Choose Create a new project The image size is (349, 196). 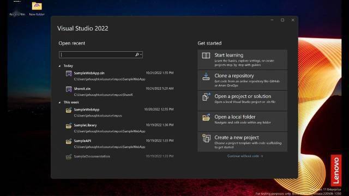pyautogui.click(x=242, y=142)
